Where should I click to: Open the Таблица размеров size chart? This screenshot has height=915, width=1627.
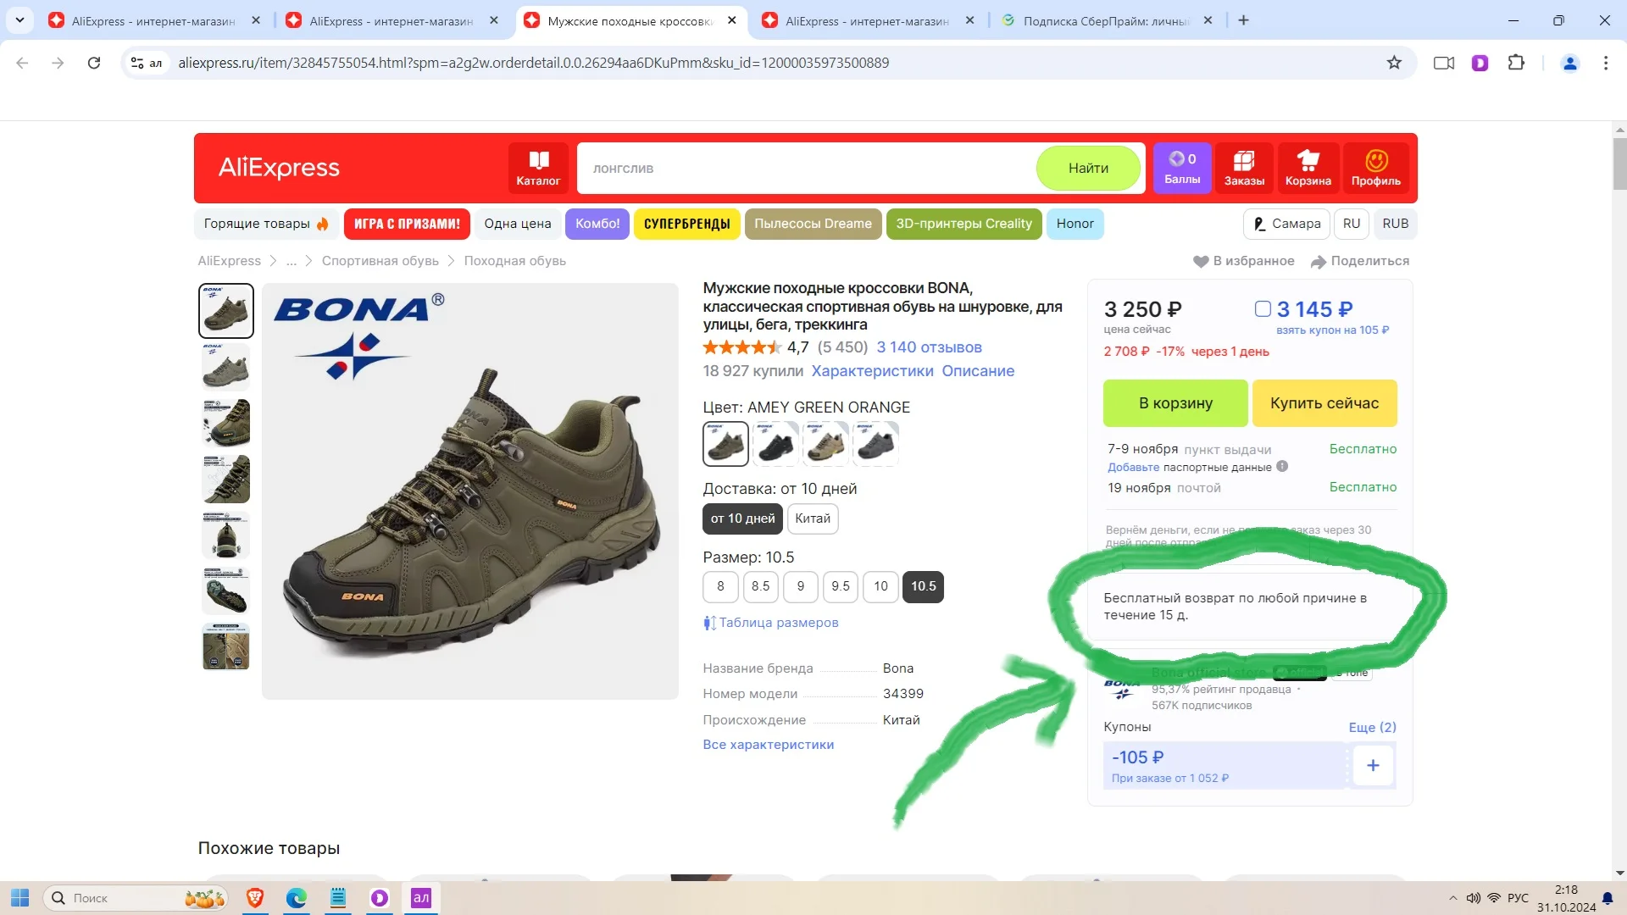pyautogui.click(x=770, y=623)
